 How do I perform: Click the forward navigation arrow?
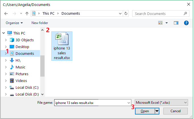point(14,14)
